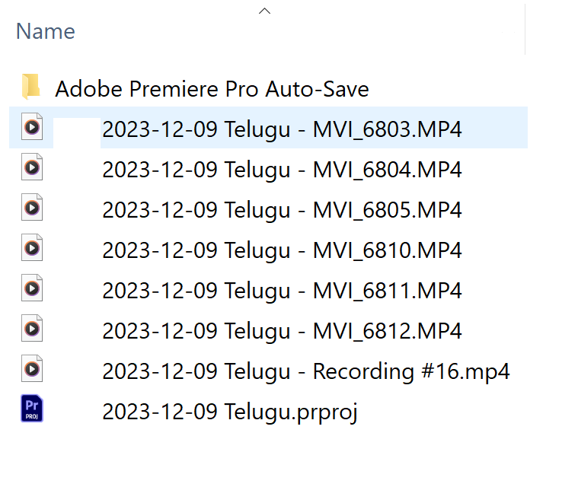The height and width of the screenshot is (487, 562).
Task: Select file 2023-12-09 Telugu - MVI_6811.MP4
Action: pyautogui.click(x=282, y=291)
